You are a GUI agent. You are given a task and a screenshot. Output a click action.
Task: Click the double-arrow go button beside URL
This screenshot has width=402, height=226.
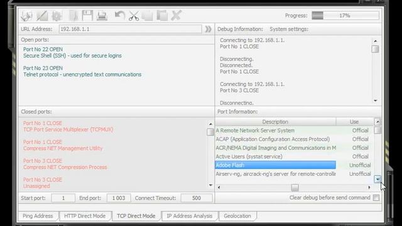(208, 29)
